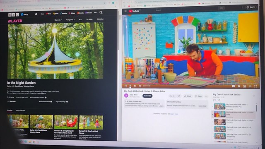265x149 pixels.
Task: Open Watchlist in iPlayer navigation
Action: pyautogui.click(x=100, y=19)
